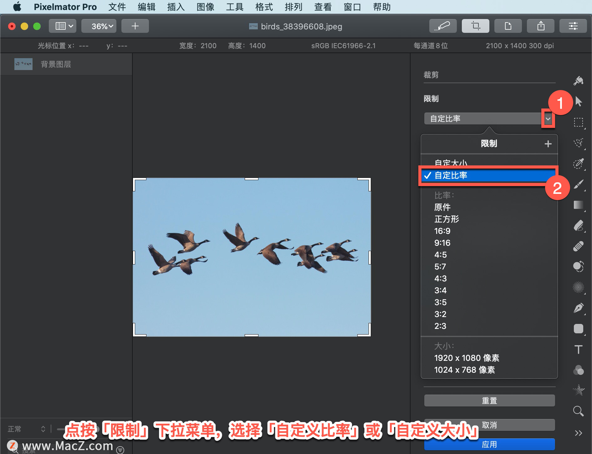Expand more tools with double chevron

tap(579, 433)
